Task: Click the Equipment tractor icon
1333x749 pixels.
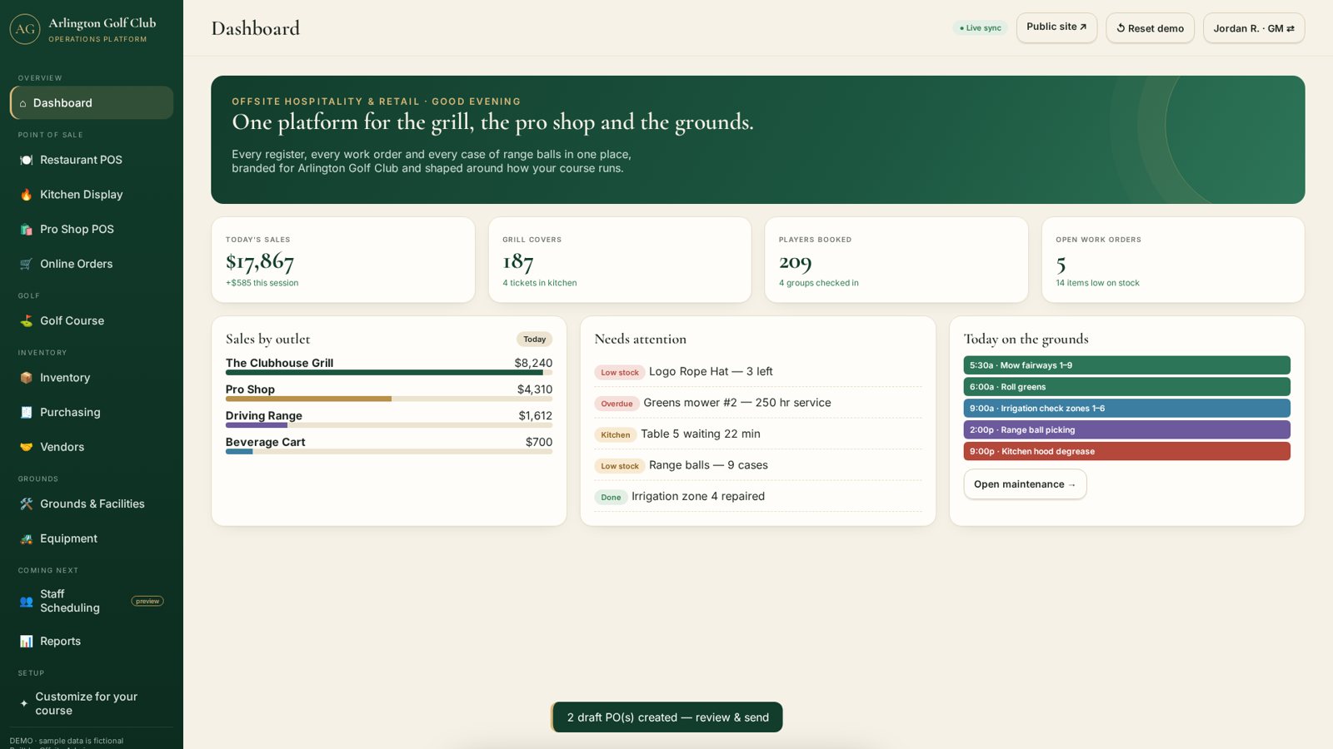Action: pos(26,538)
